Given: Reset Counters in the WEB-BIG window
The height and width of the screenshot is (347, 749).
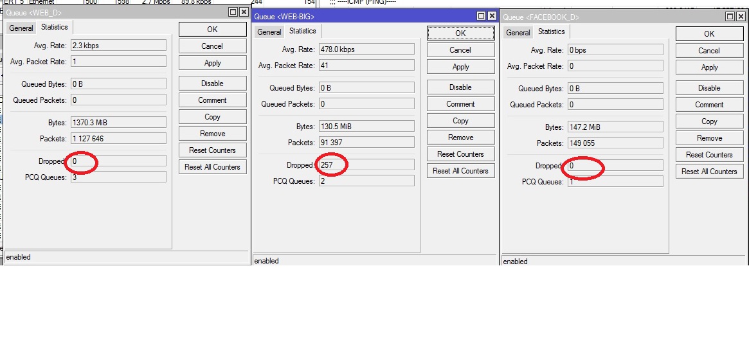Looking at the screenshot, I should coord(460,154).
